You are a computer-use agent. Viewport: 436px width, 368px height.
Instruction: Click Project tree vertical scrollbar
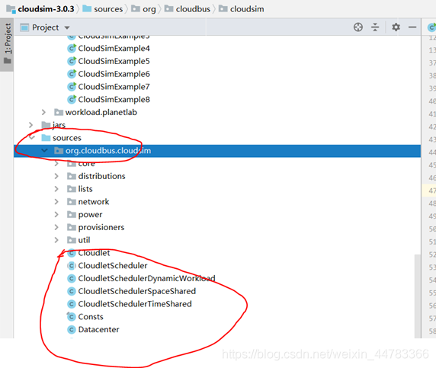tap(418, 296)
